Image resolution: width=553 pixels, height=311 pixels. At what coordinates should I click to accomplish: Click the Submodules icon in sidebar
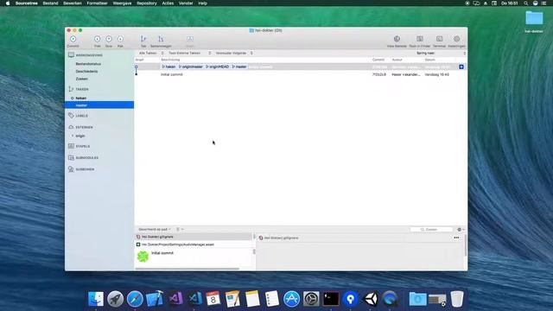pos(71,157)
